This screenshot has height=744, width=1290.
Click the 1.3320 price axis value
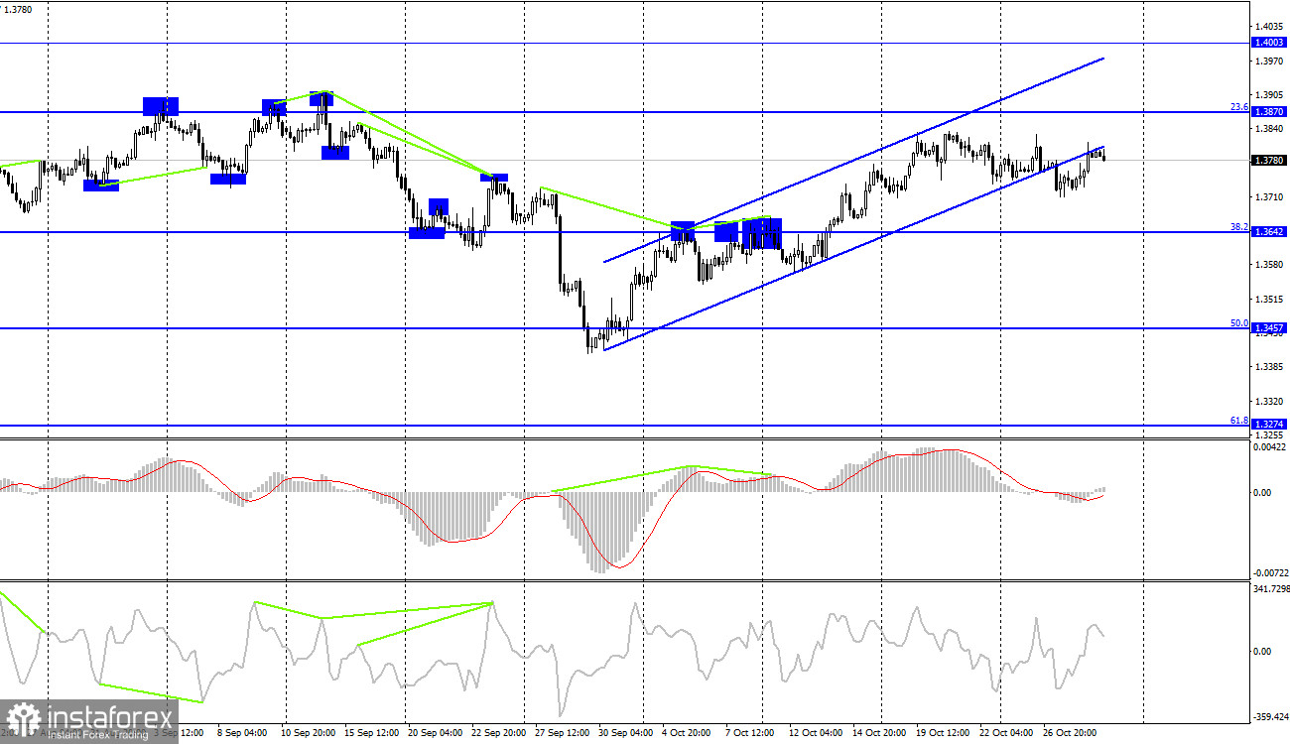1269,401
